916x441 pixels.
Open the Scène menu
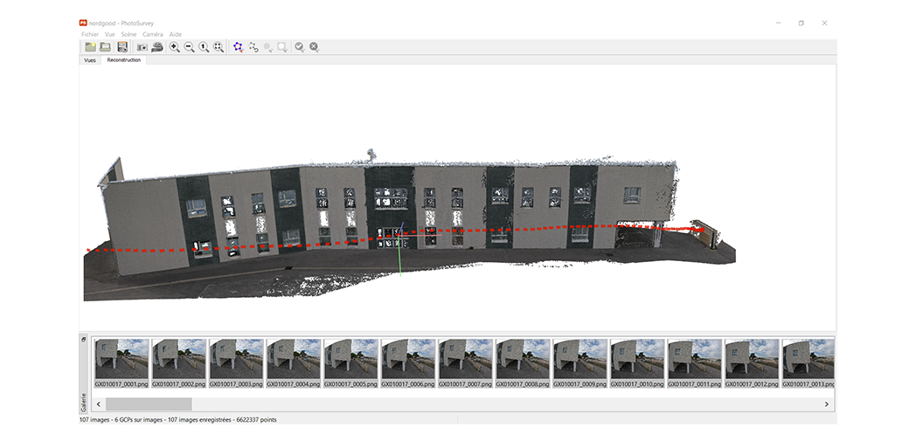click(x=128, y=34)
